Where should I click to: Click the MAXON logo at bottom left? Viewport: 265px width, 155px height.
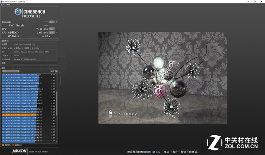[19, 151]
